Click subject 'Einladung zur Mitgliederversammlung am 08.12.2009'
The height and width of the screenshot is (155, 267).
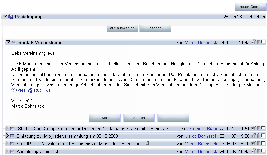click(x=67, y=136)
